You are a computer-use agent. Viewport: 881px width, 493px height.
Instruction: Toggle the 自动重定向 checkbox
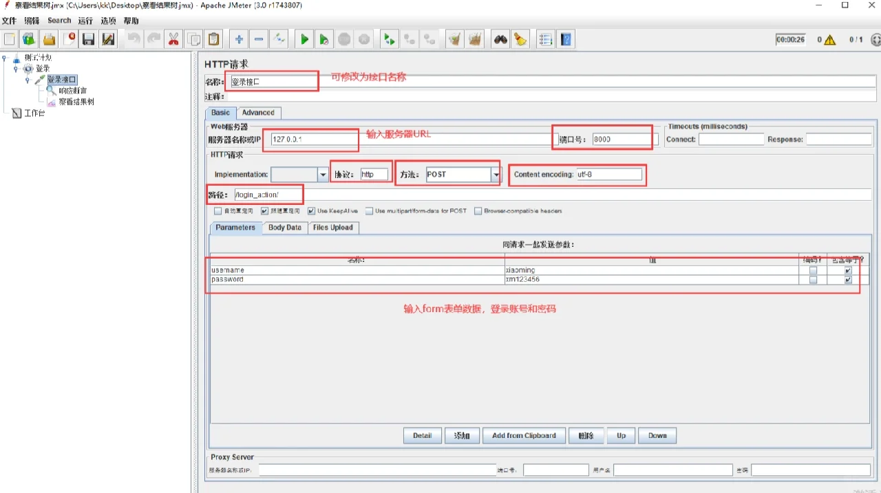tap(217, 211)
